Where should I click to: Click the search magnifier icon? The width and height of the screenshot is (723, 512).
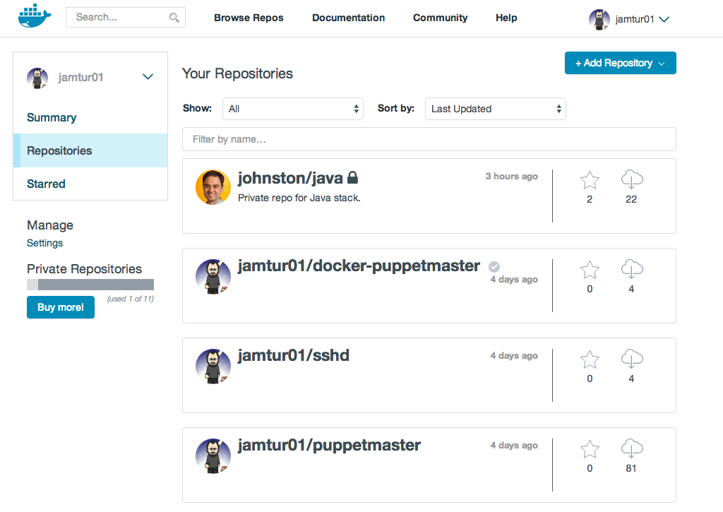(174, 18)
